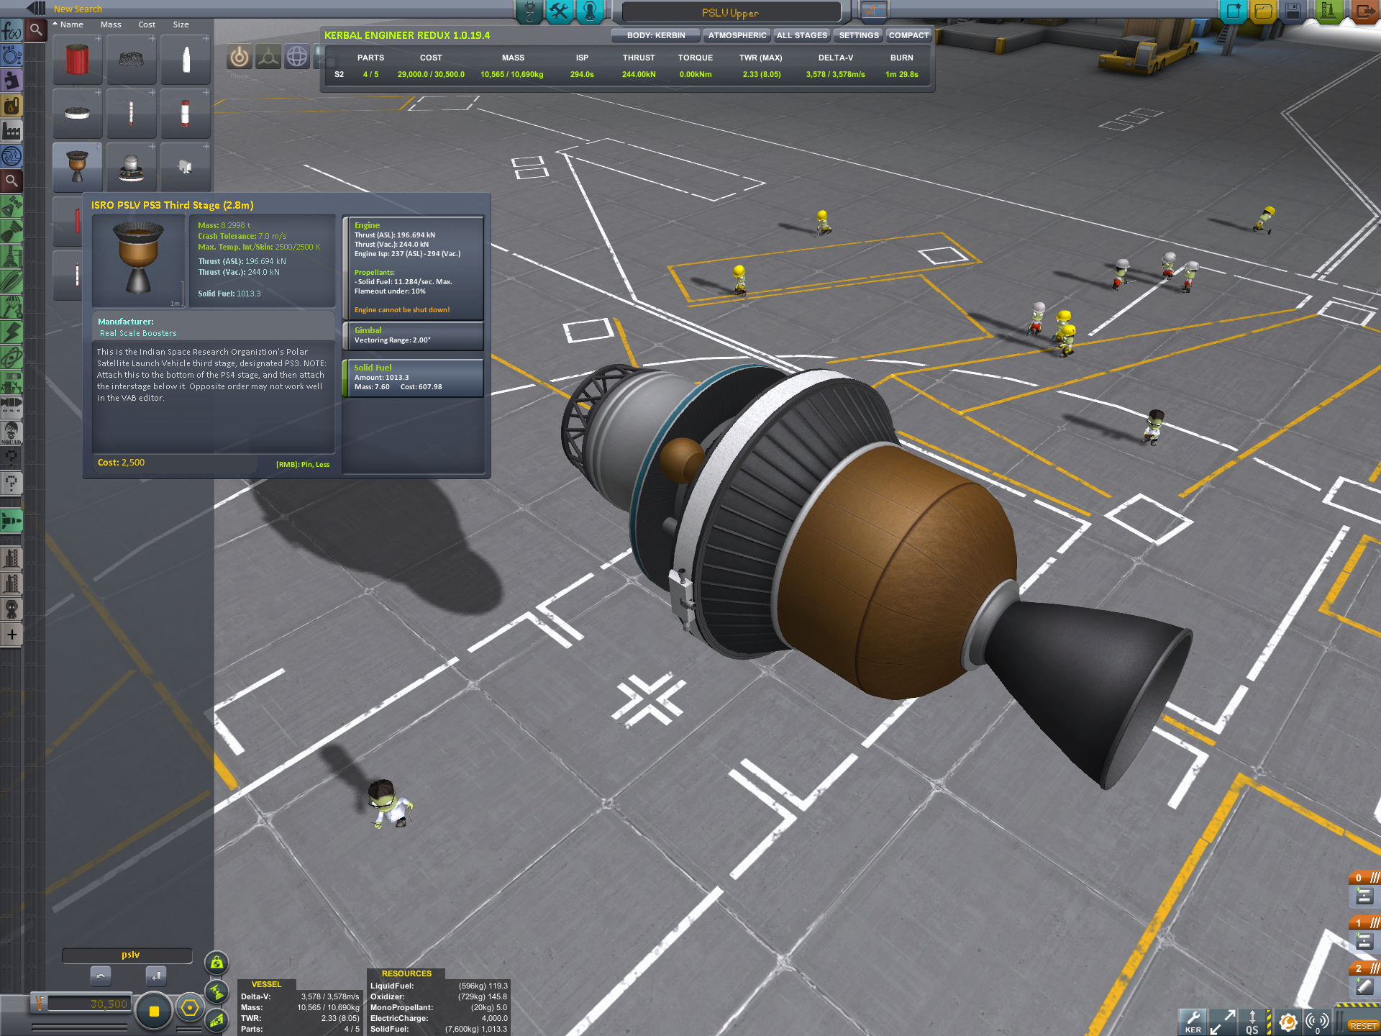Toggle ALL STAGES in Kerbal Engineer
1381x1036 pixels.
coord(801,35)
